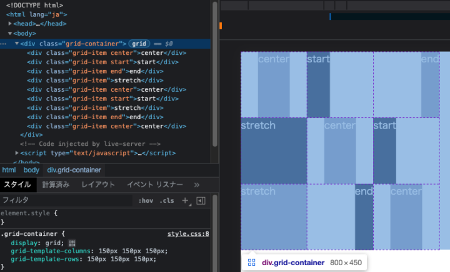Edit the grid value of display
The image size is (450, 272).
(x=52, y=243)
